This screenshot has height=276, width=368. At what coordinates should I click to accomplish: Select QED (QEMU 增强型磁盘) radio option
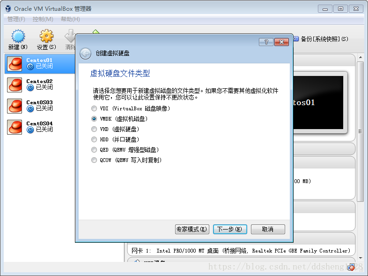94,150
